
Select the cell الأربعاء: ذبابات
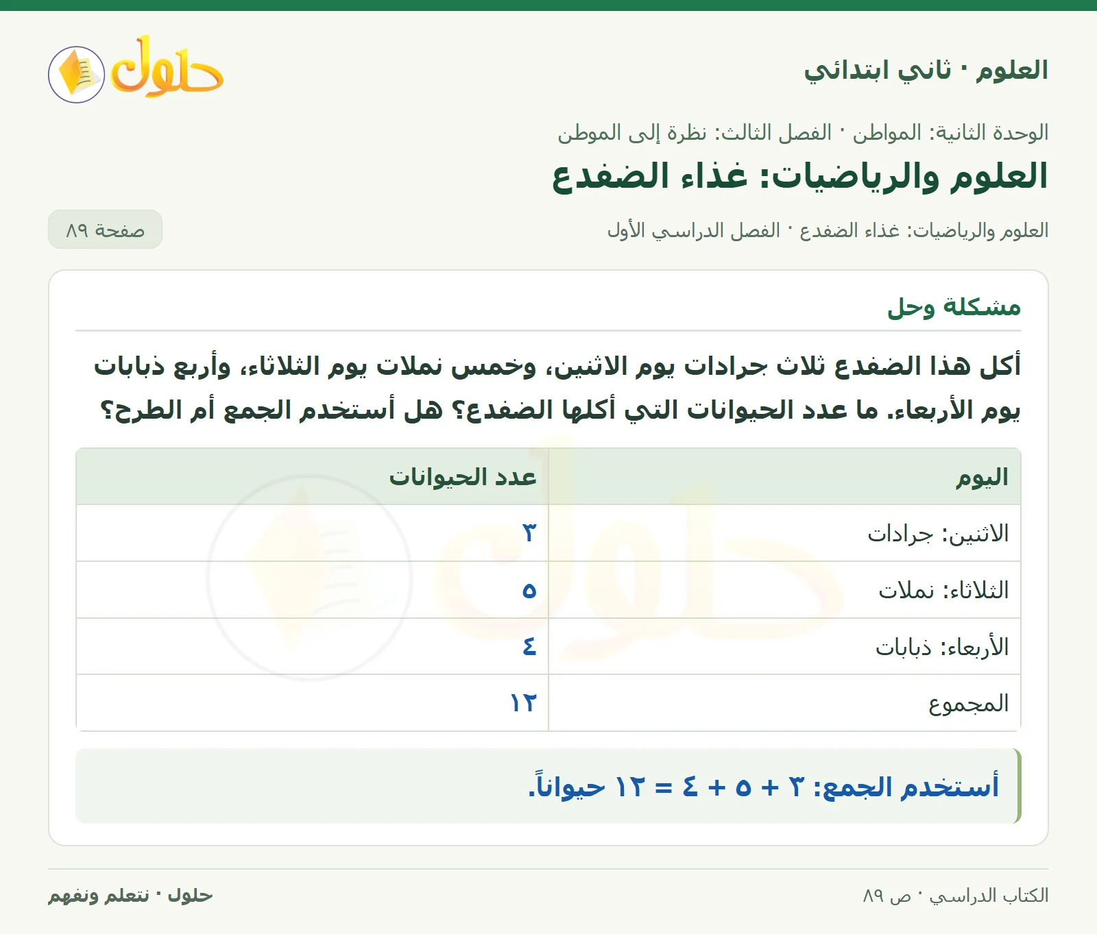(x=785, y=647)
